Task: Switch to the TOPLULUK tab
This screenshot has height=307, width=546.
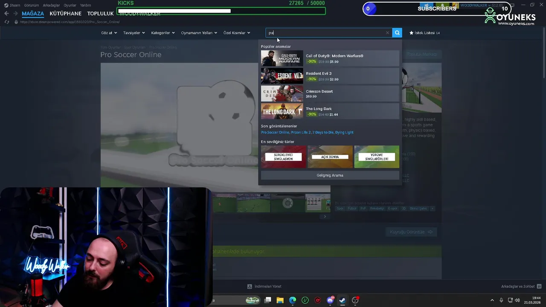Action: coord(100,14)
